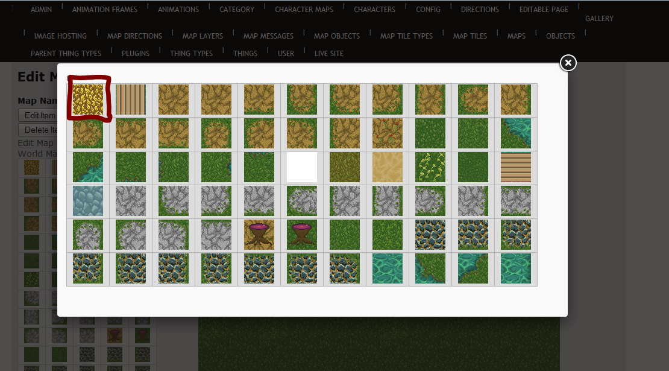Go to Map Tile Types
Viewport: 669px width, 371px height.
point(406,36)
